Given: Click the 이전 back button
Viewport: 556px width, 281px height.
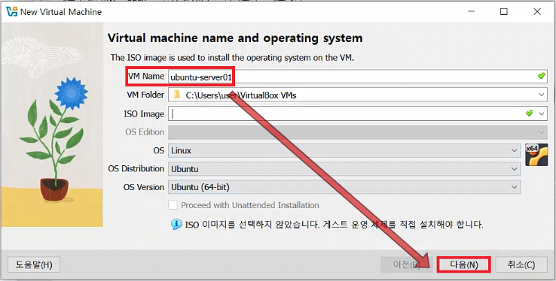Looking at the screenshot, I should pos(406,264).
